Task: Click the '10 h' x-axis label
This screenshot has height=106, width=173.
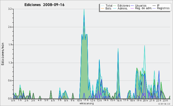Action: point(79,101)
